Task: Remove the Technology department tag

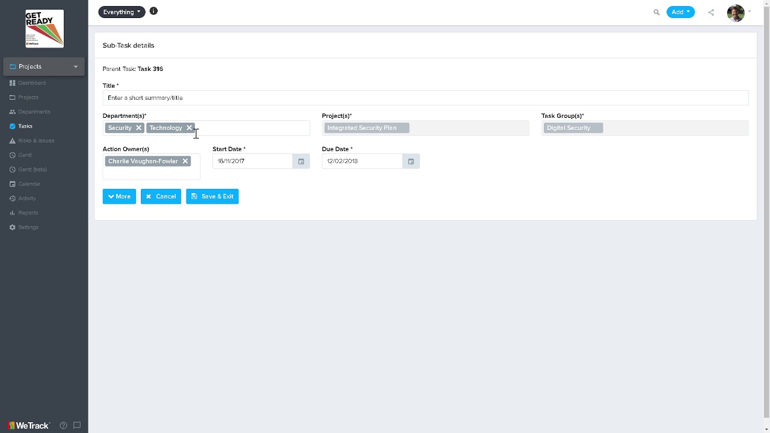Action: pos(189,127)
